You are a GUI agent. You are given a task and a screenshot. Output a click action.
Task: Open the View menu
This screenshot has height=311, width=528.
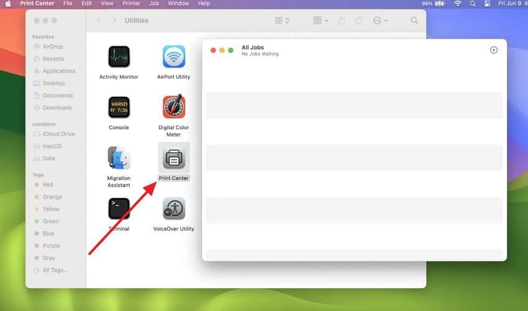tap(107, 3)
